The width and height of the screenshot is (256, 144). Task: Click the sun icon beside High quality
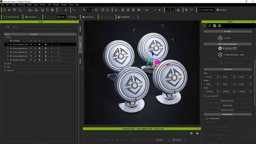(160, 10)
